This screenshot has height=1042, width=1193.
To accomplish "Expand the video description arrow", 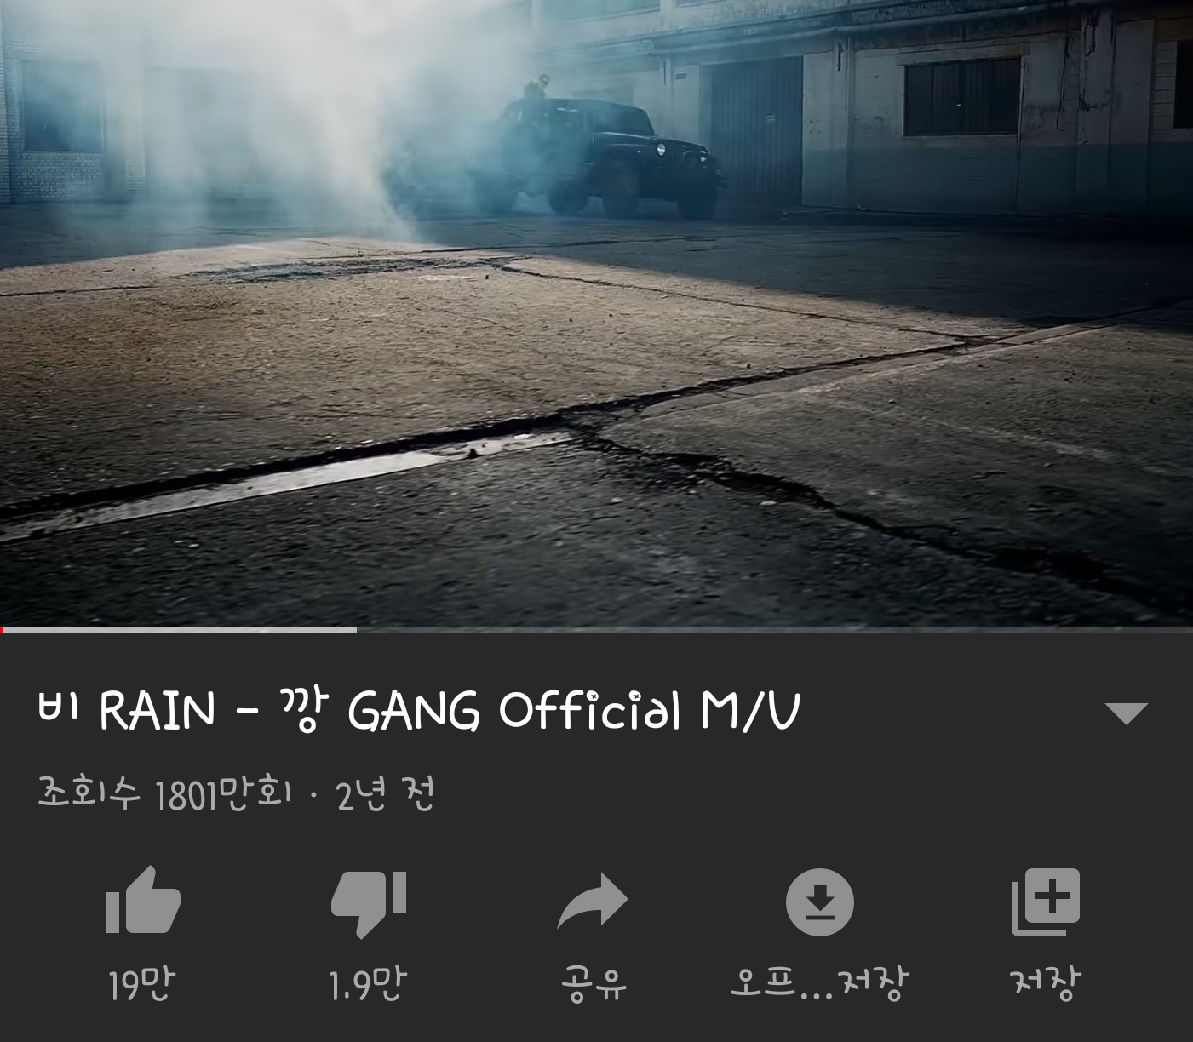I will click(x=1126, y=713).
